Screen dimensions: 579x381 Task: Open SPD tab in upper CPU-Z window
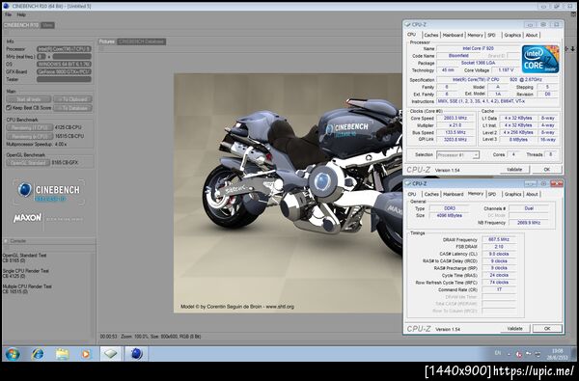click(x=491, y=35)
